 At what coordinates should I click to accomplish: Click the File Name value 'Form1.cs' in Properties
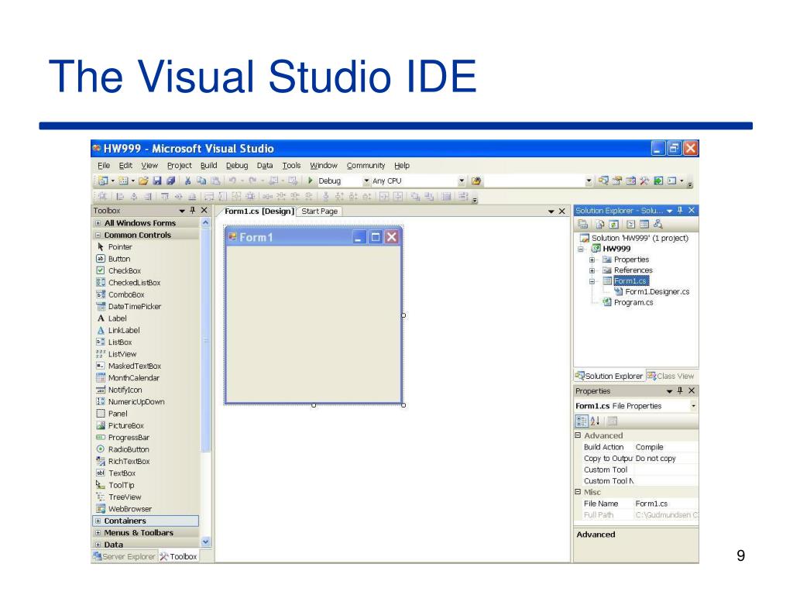coord(666,504)
